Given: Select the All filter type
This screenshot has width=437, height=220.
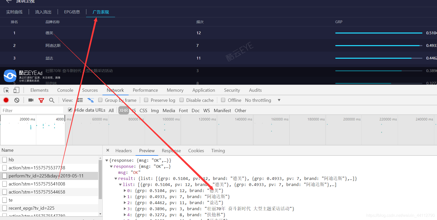Looking at the screenshot, I should [x=111, y=110].
